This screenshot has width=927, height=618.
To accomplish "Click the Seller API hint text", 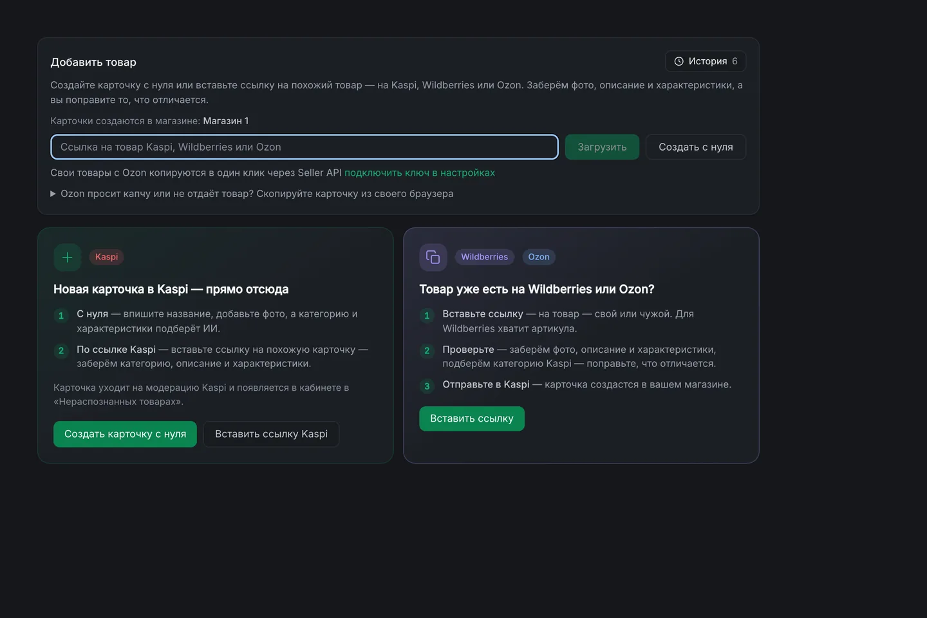I will point(196,173).
